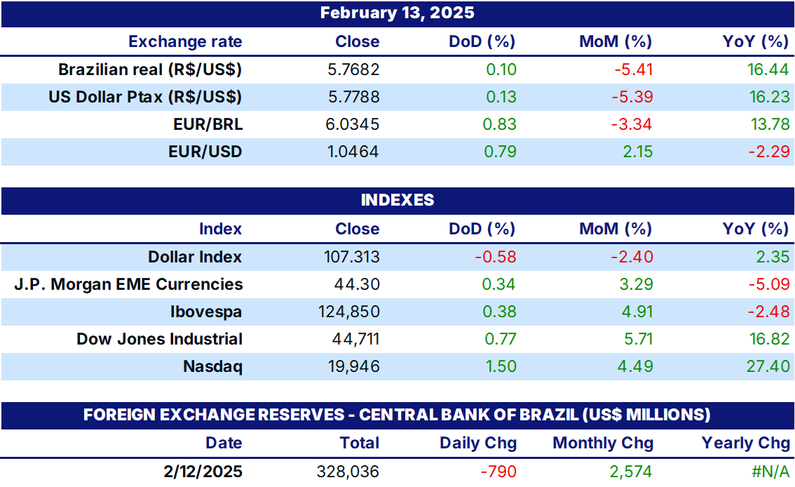Click the J.P. Morgan EME Currencies label
This screenshot has height=487, width=795.
point(128,285)
